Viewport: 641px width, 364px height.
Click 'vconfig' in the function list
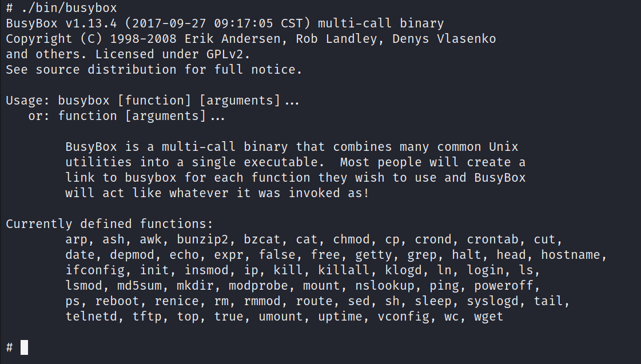click(403, 317)
